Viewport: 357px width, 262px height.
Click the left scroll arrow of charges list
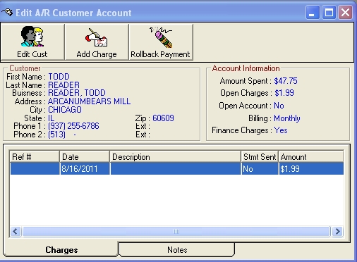click(16, 232)
